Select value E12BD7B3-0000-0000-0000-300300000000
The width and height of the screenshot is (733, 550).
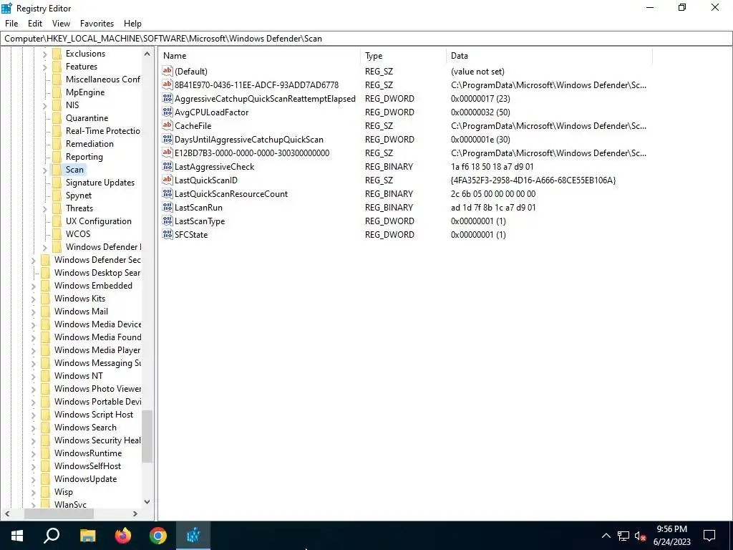pos(252,153)
